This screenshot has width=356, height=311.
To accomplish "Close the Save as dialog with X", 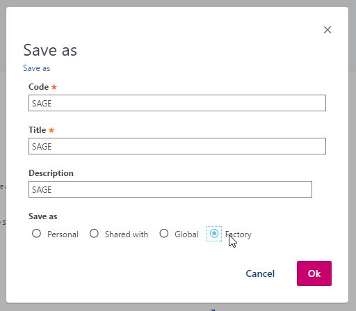I will tap(327, 30).
